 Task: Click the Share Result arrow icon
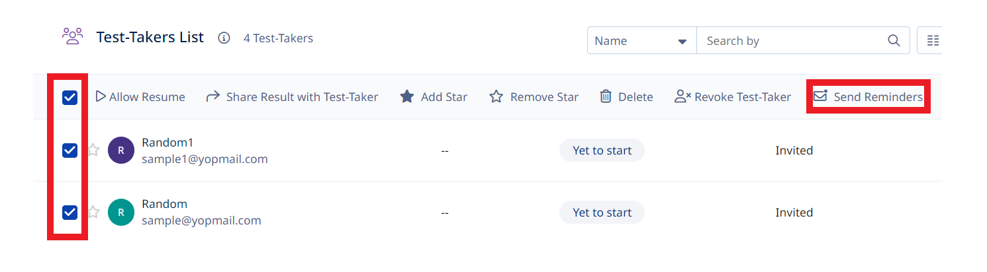click(213, 97)
